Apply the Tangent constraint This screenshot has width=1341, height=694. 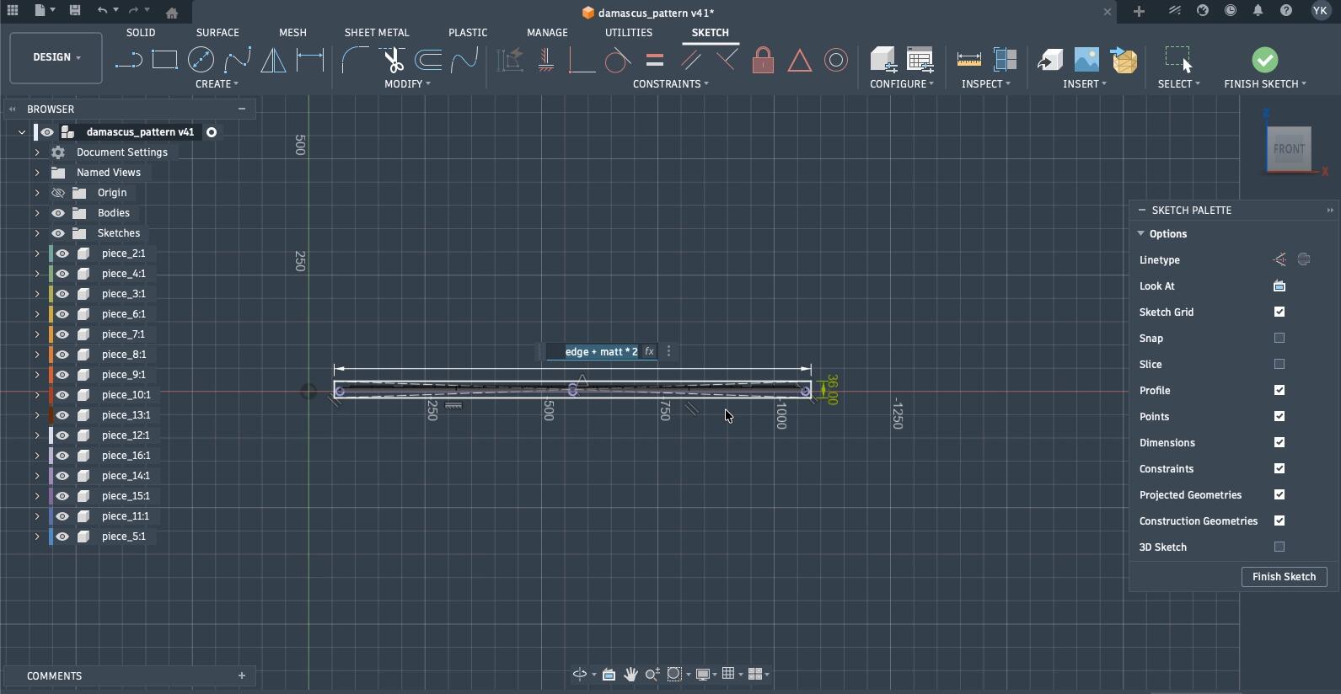click(618, 60)
